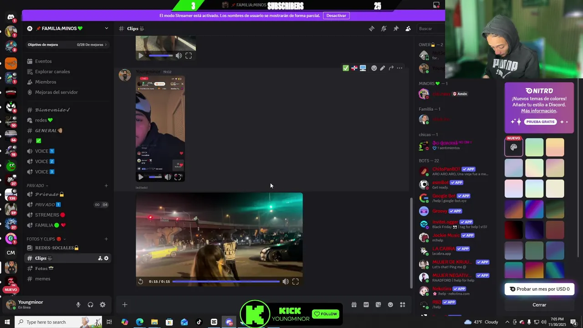Screen dimensions: 583x328
Task: Add computer monitor reaction to message
Action: [x=363, y=68]
